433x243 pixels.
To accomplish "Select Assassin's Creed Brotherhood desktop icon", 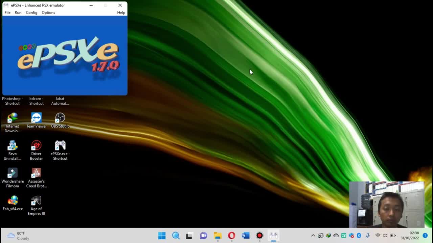I will coord(37,178).
